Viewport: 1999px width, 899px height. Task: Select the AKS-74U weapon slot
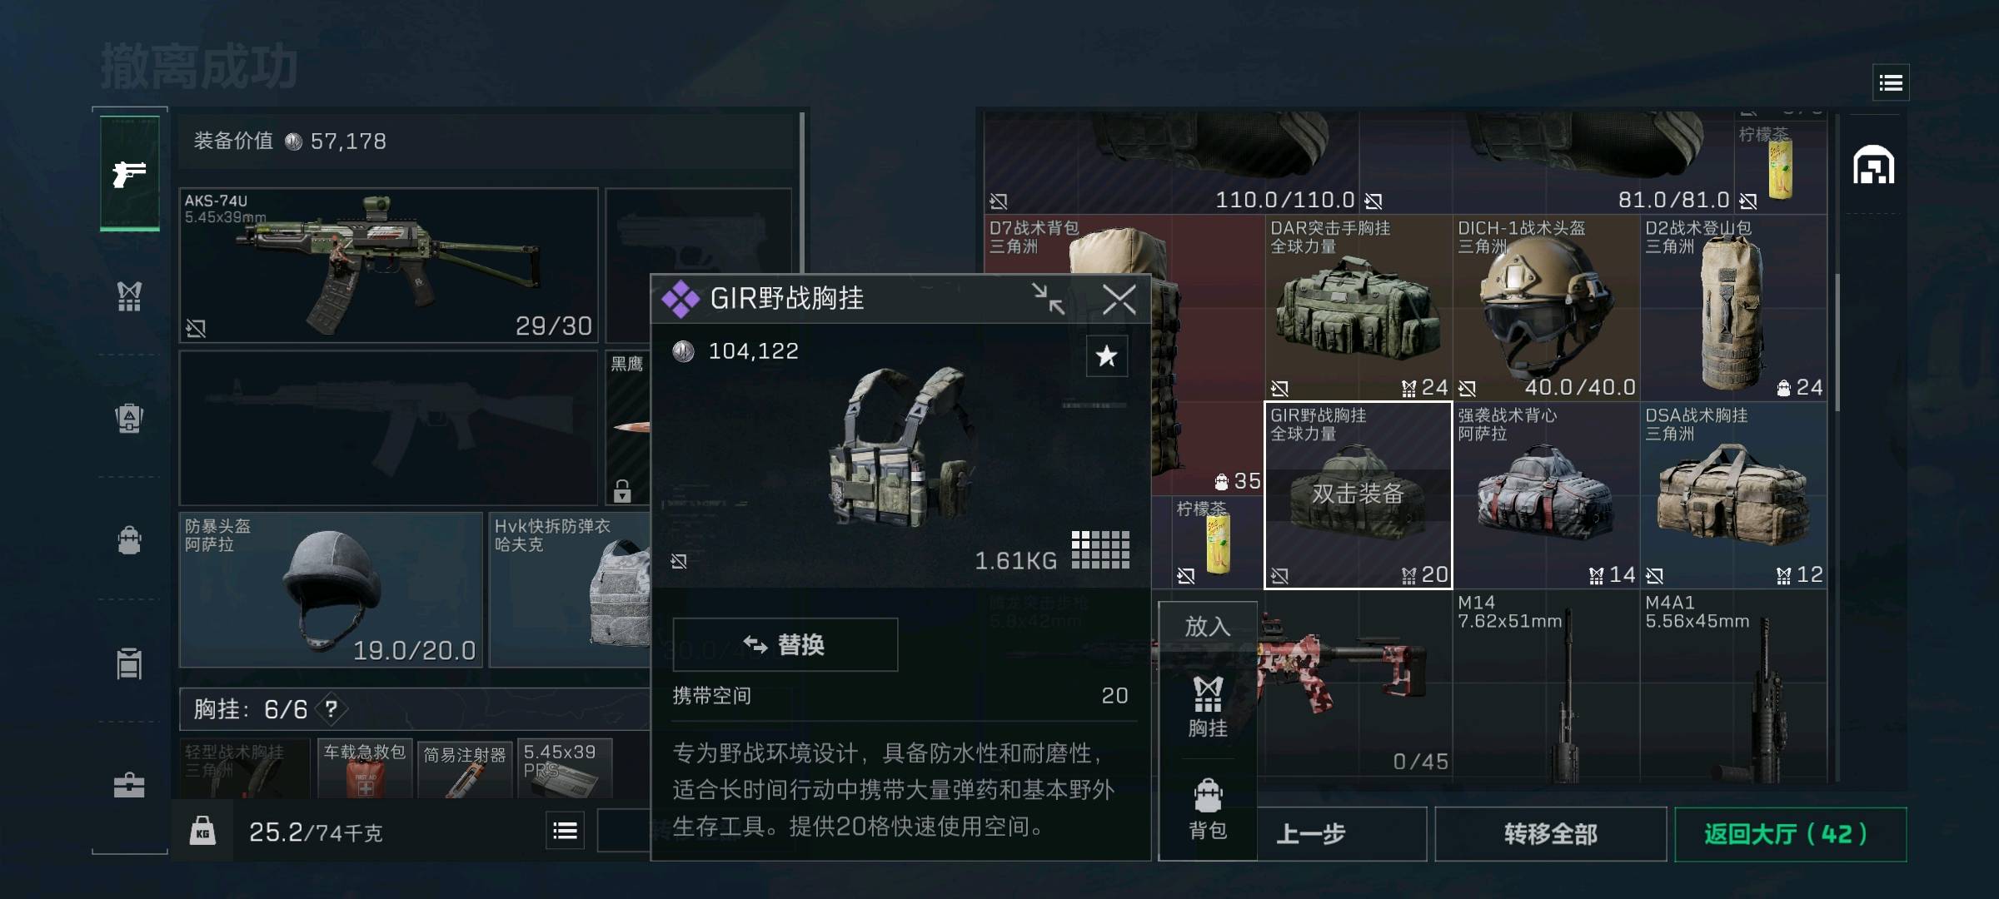[389, 266]
